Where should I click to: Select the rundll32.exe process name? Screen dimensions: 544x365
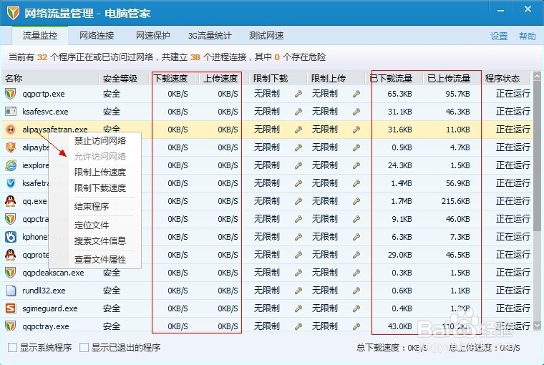tap(44, 291)
